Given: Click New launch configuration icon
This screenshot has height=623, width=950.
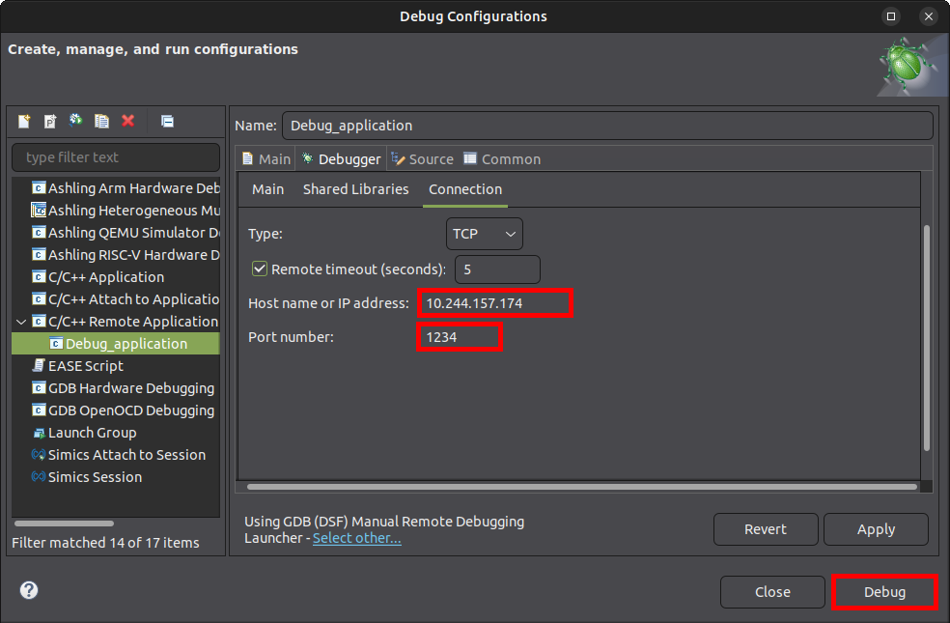Looking at the screenshot, I should pyautogui.click(x=24, y=121).
